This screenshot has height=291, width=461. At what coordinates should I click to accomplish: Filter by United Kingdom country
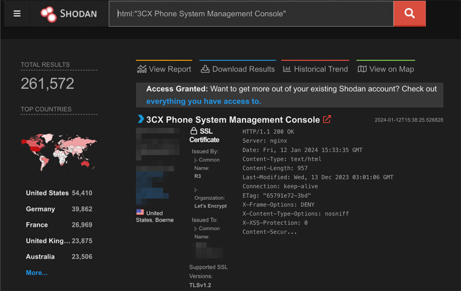[48, 241]
